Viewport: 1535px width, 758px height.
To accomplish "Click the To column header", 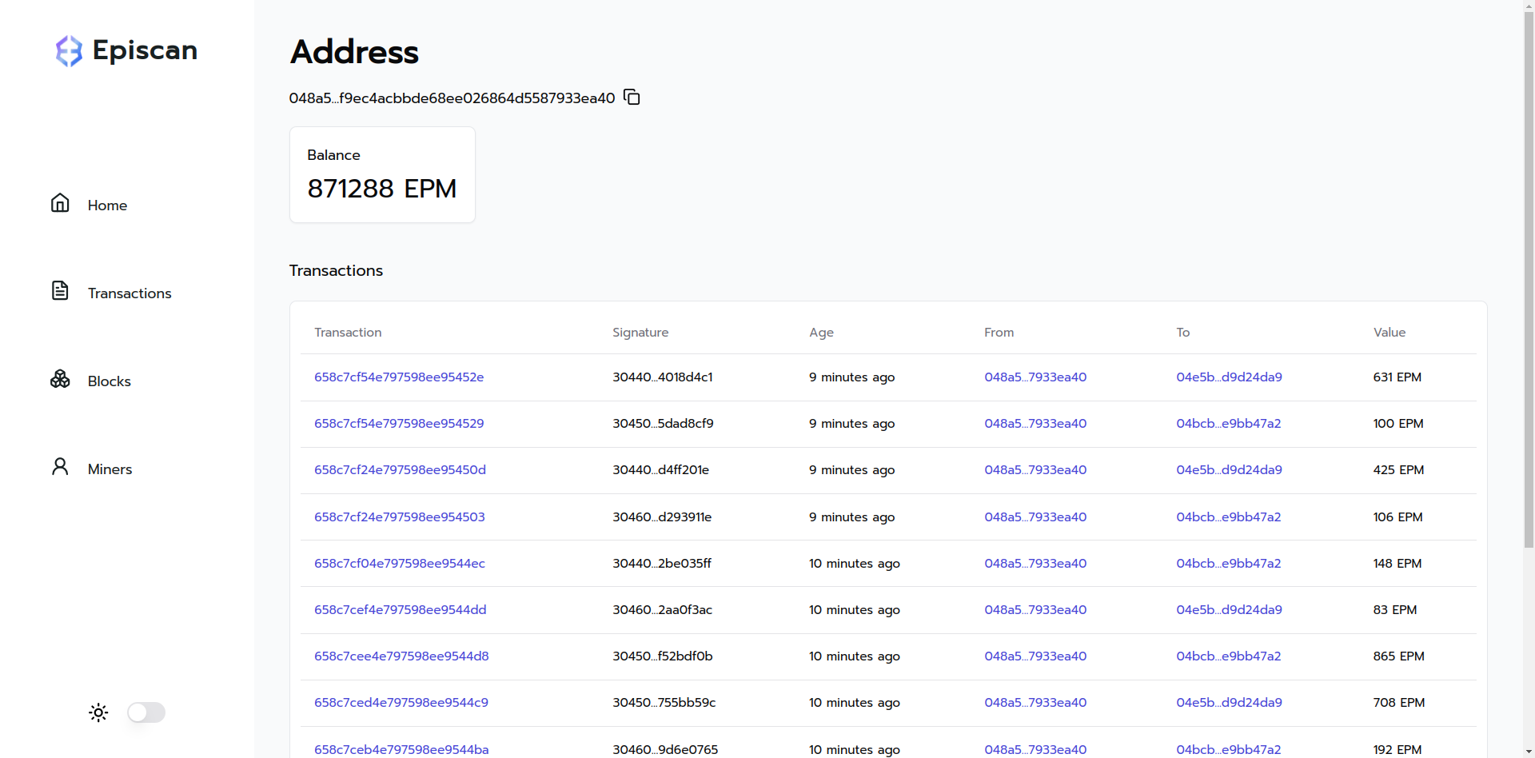I will click(x=1183, y=333).
